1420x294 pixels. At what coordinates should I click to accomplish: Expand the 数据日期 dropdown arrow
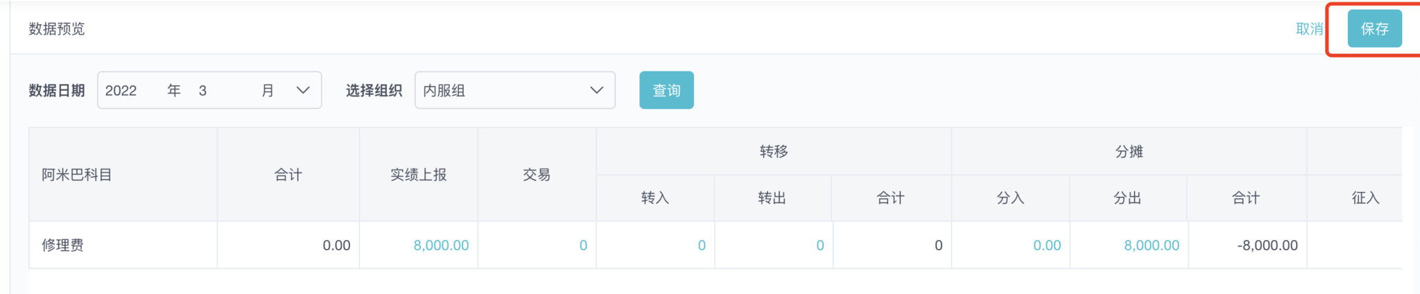click(303, 90)
